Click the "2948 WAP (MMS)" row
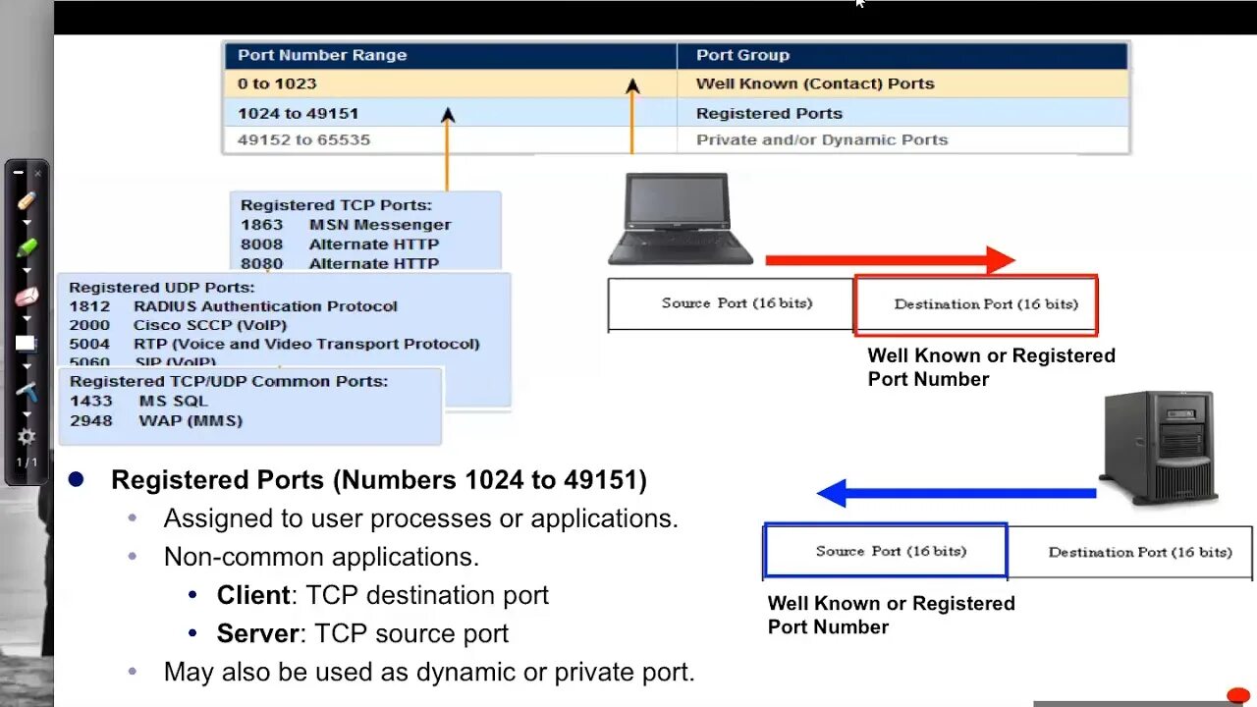Image resolution: width=1257 pixels, height=707 pixels. tap(156, 420)
